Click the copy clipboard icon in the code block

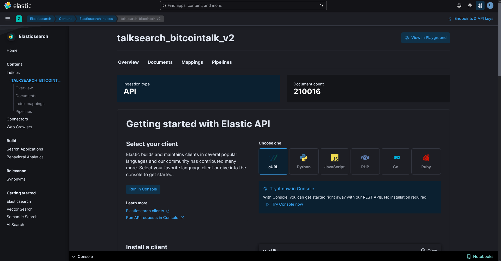click(x=423, y=250)
